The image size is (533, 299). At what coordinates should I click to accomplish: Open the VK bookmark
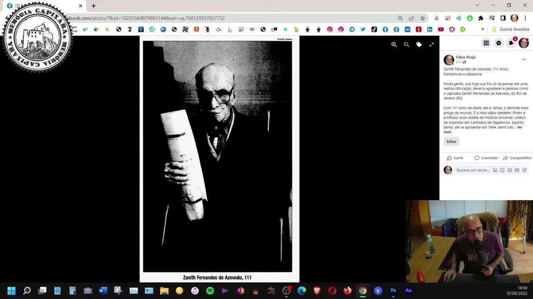407,29
